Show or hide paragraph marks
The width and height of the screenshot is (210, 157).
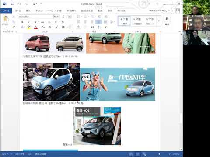(x=106, y=27)
